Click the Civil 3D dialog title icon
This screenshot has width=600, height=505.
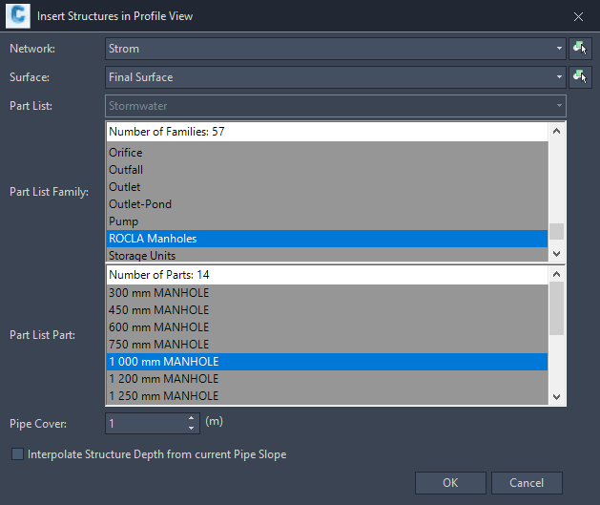pyautogui.click(x=17, y=16)
